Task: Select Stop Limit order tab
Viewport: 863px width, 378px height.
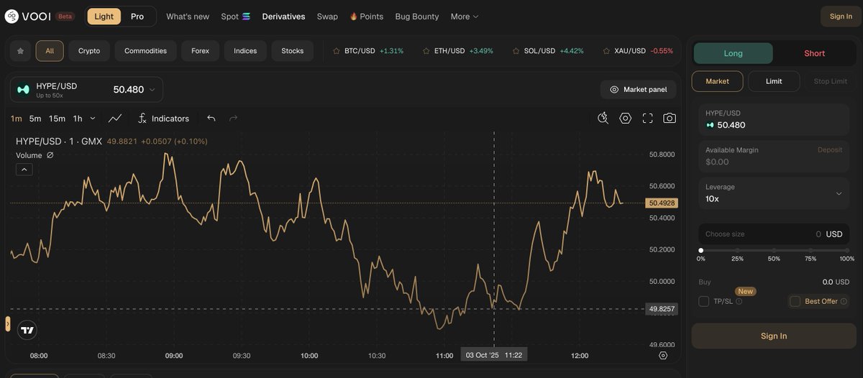Action: pos(831,81)
